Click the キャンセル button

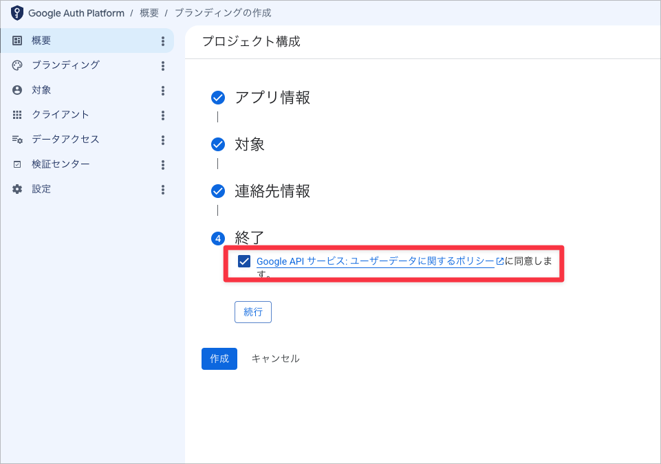click(x=276, y=359)
